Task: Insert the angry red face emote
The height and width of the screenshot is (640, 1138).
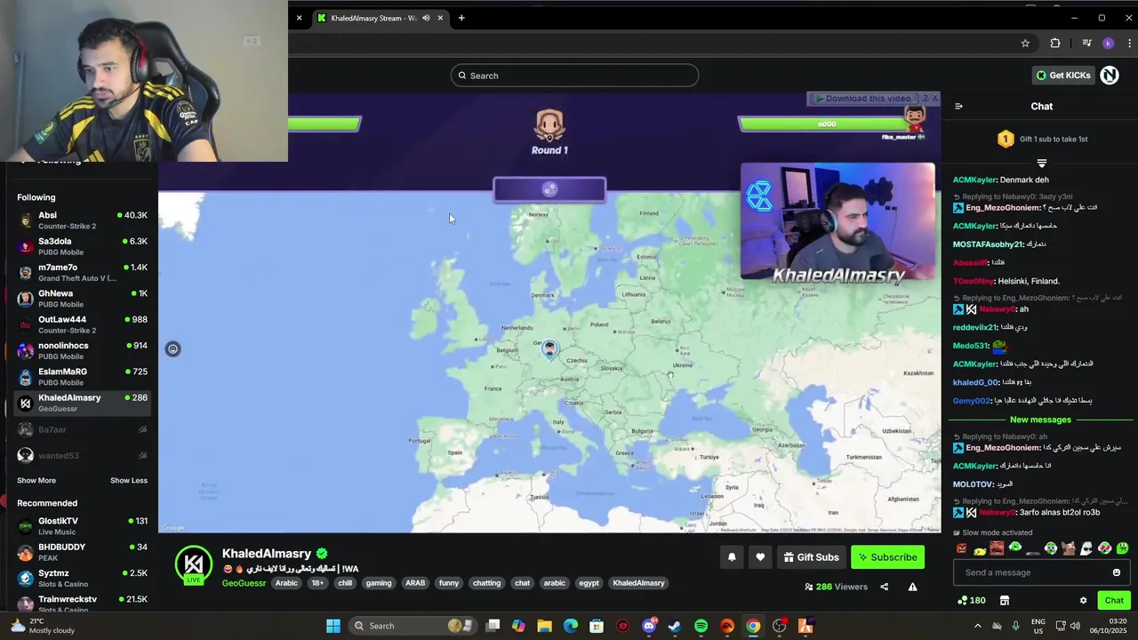Action: pos(961,548)
